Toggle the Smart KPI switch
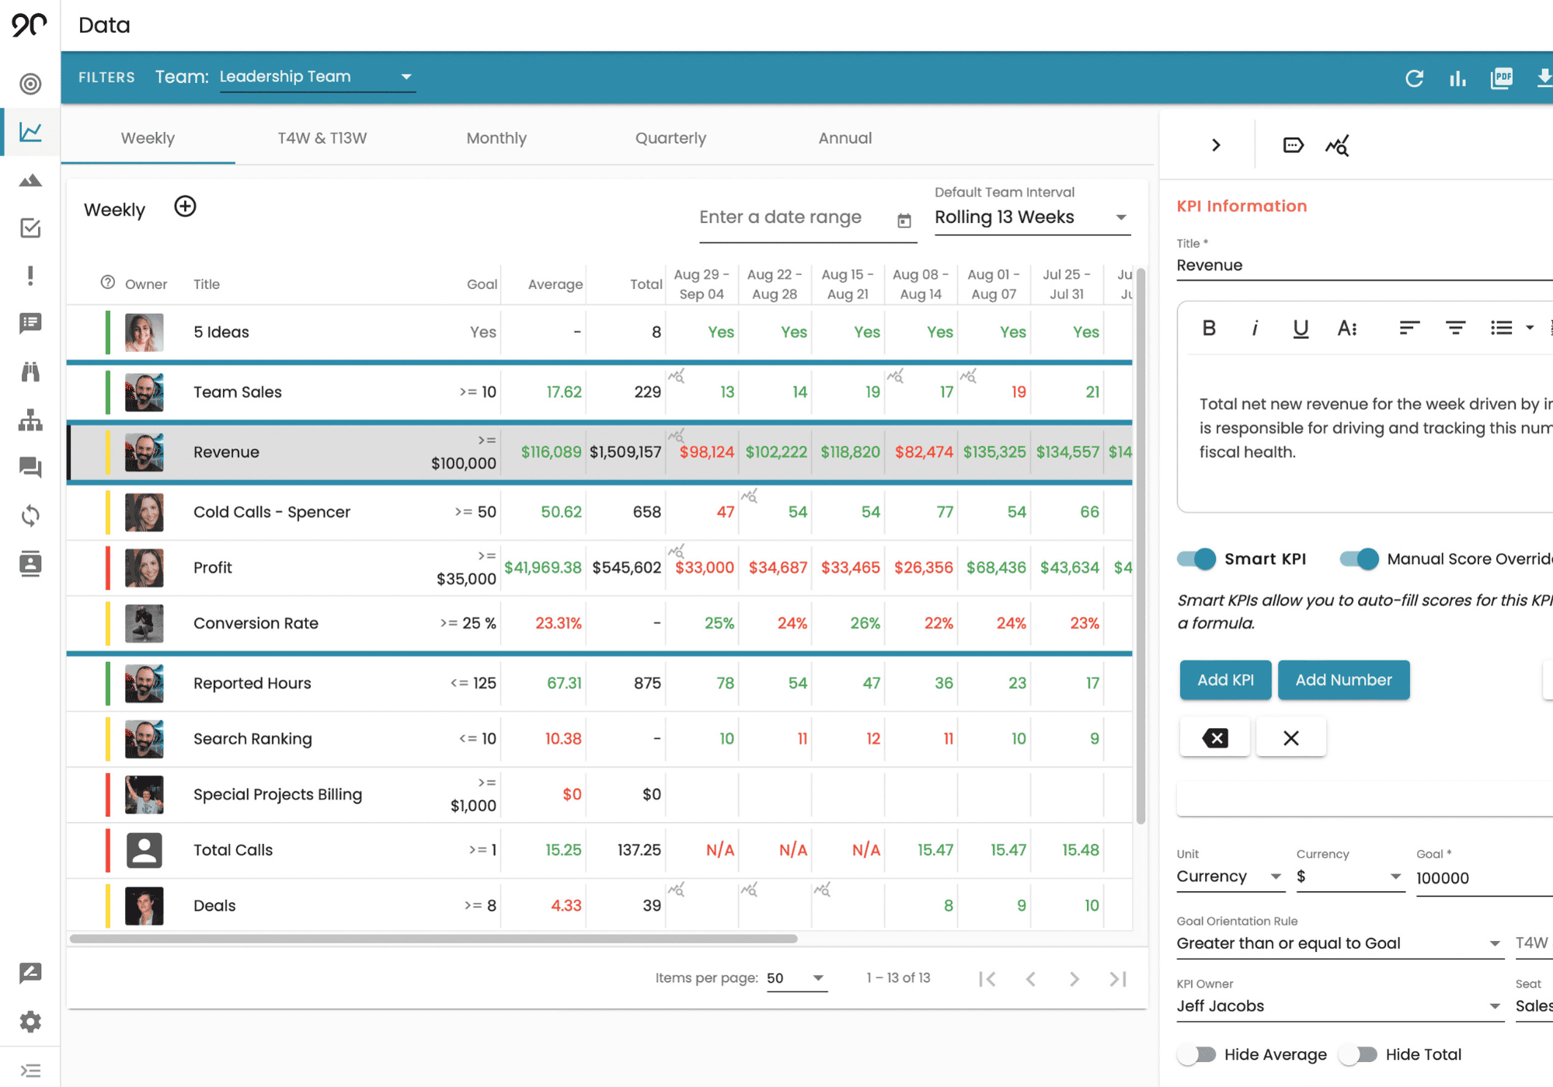Screen dimensions: 1553x1087 [1196, 559]
